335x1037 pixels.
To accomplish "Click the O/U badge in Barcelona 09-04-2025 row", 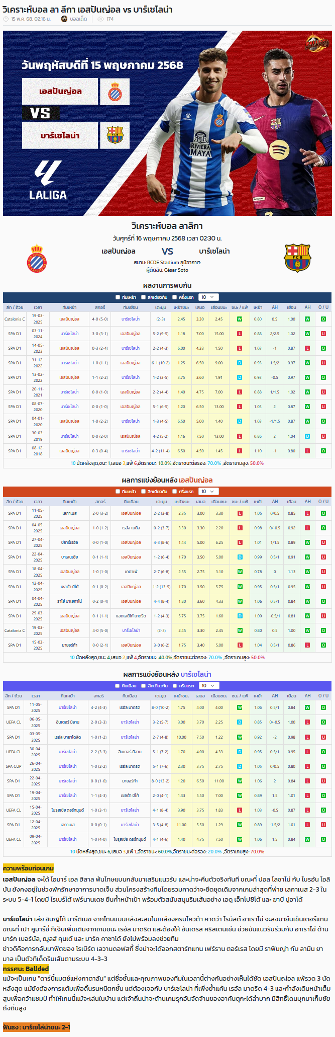I will point(323,839).
